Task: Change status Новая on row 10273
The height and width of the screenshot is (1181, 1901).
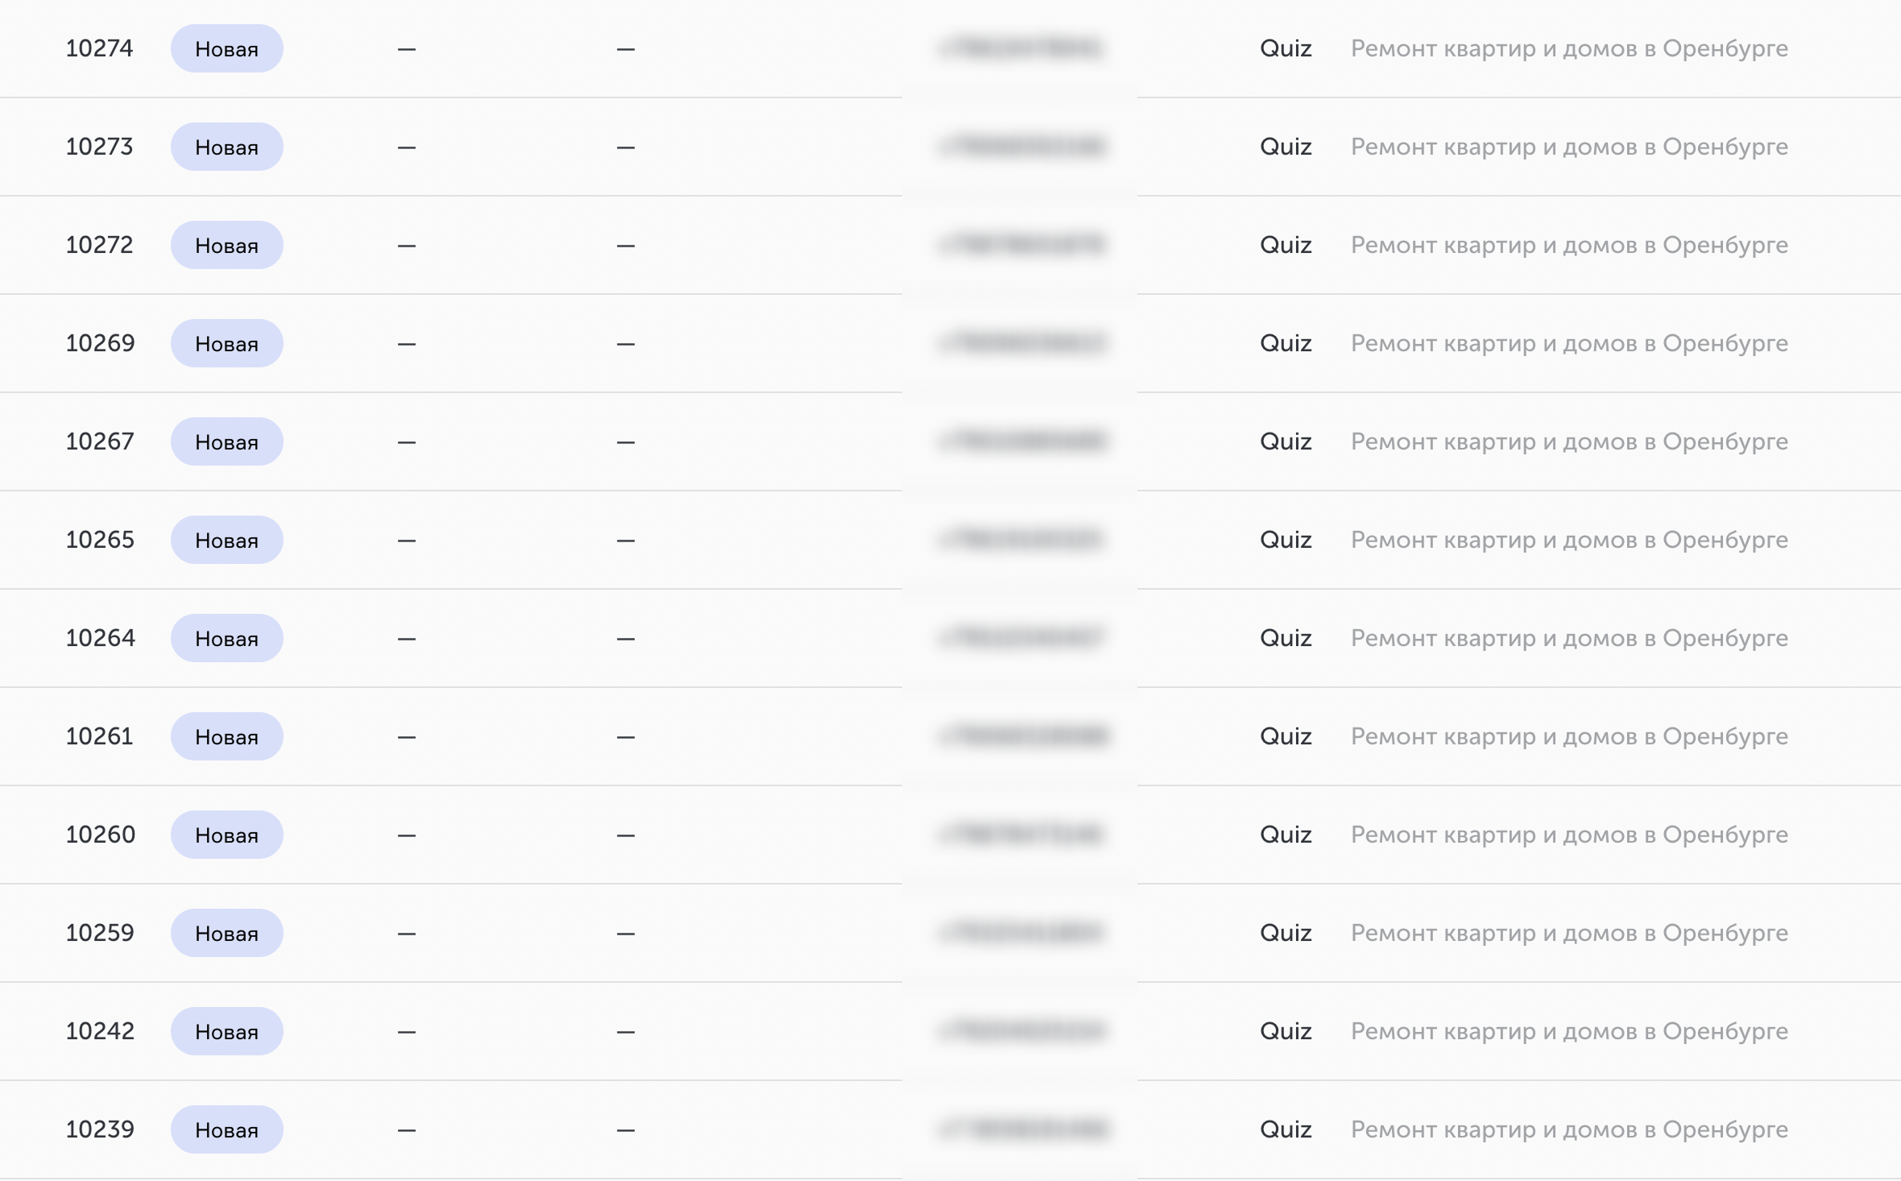Action: click(226, 147)
